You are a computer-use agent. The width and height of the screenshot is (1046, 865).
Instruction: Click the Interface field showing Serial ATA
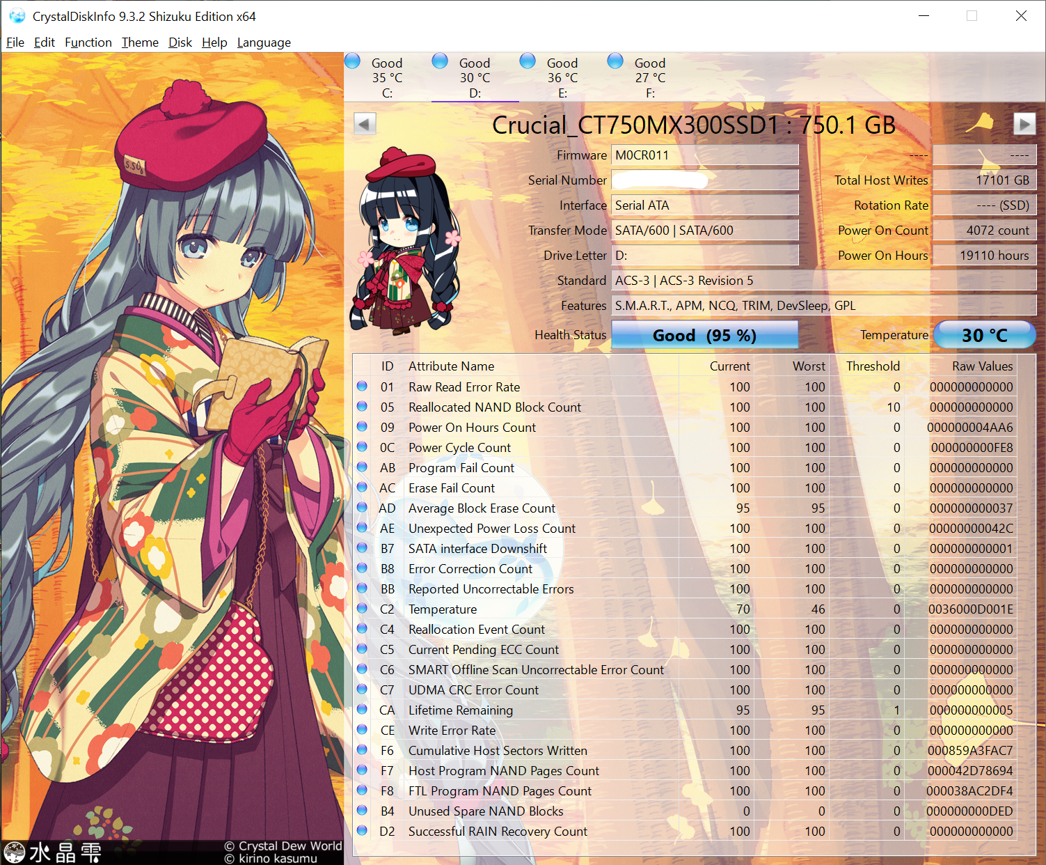point(704,205)
